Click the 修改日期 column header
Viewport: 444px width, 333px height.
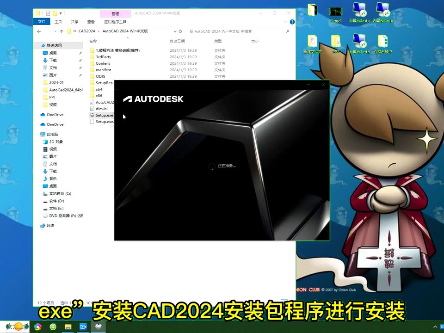point(178,41)
